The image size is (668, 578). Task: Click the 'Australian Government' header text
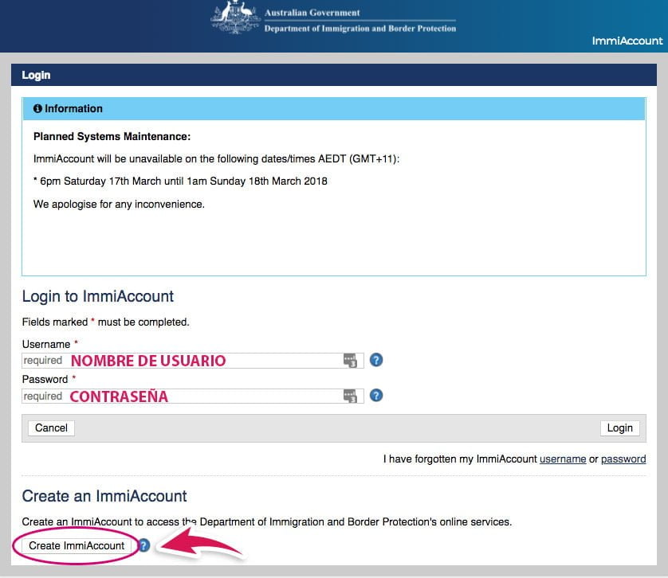pyautogui.click(x=312, y=13)
